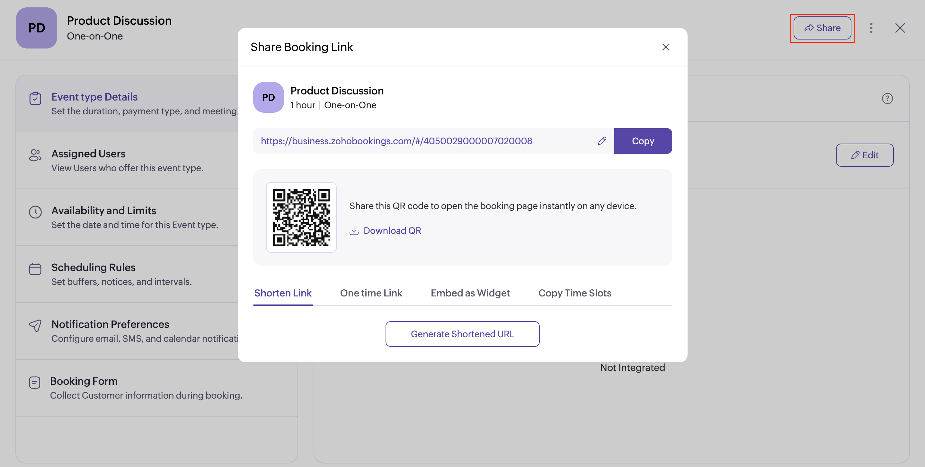Select the Copy Time Slots tab
Image resolution: width=925 pixels, height=467 pixels.
pos(574,293)
